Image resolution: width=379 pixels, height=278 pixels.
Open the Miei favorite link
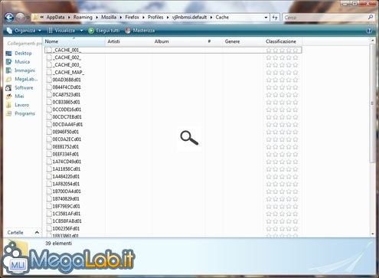[x=15, y=96]
